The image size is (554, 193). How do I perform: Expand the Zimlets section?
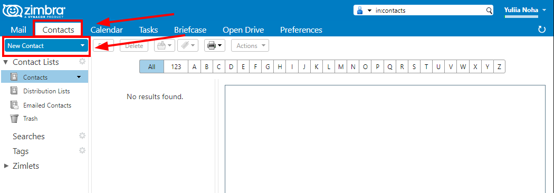6,166
